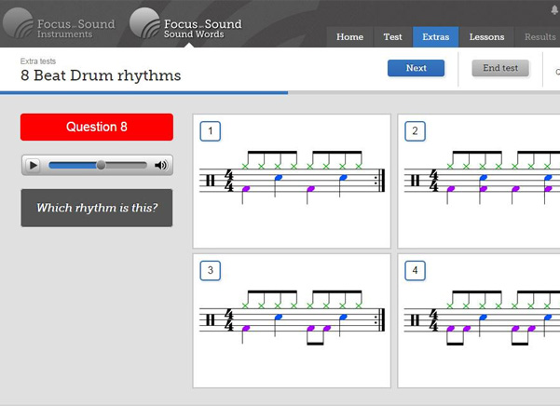Image resolution: width=560 pixels, height=406 pixels.
Task: Open the Focus on Sound Instruments logo
Action: [x=60, y=23]
